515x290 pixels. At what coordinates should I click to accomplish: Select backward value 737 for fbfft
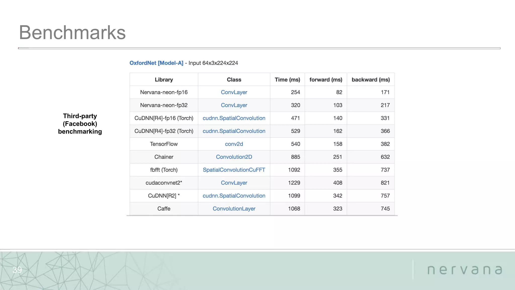point(385,170)
